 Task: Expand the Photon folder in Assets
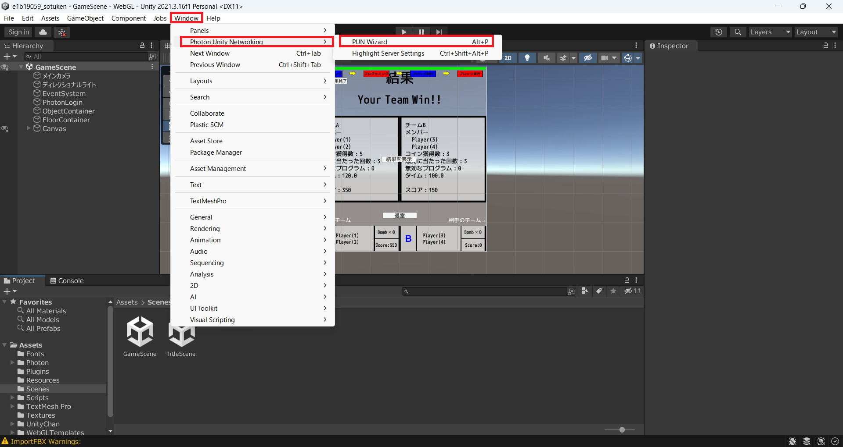pos(12,362)
